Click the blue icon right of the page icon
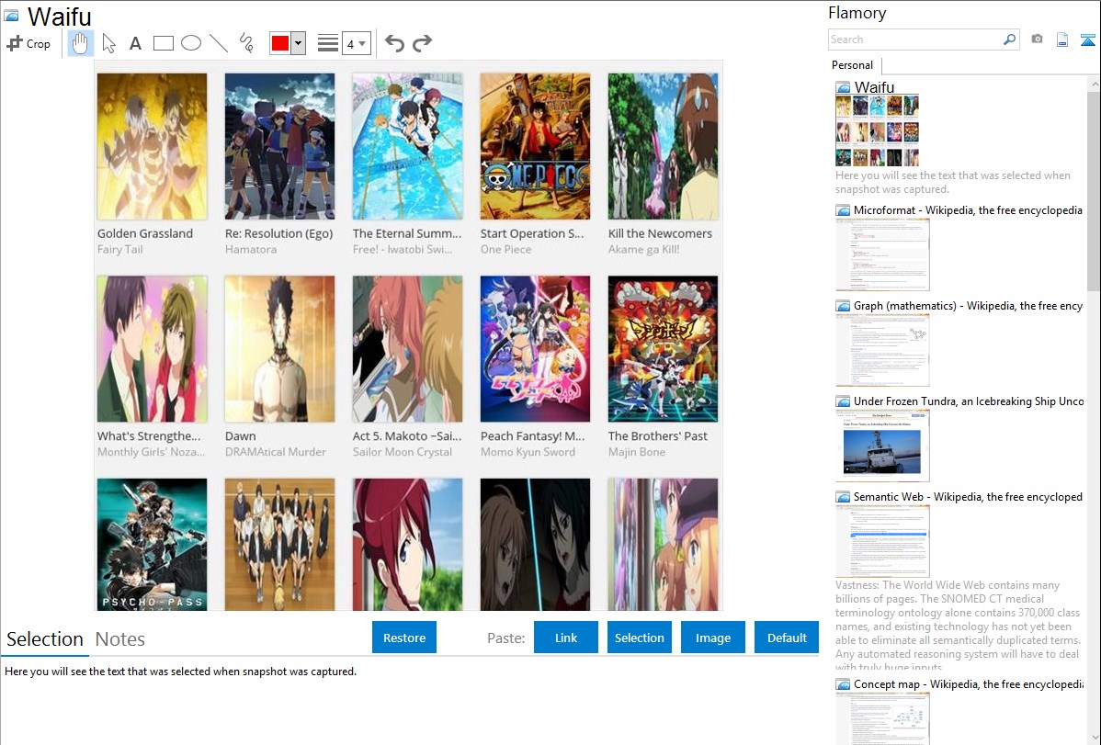The image size is (1101, 745). [x=1087, y=40]
